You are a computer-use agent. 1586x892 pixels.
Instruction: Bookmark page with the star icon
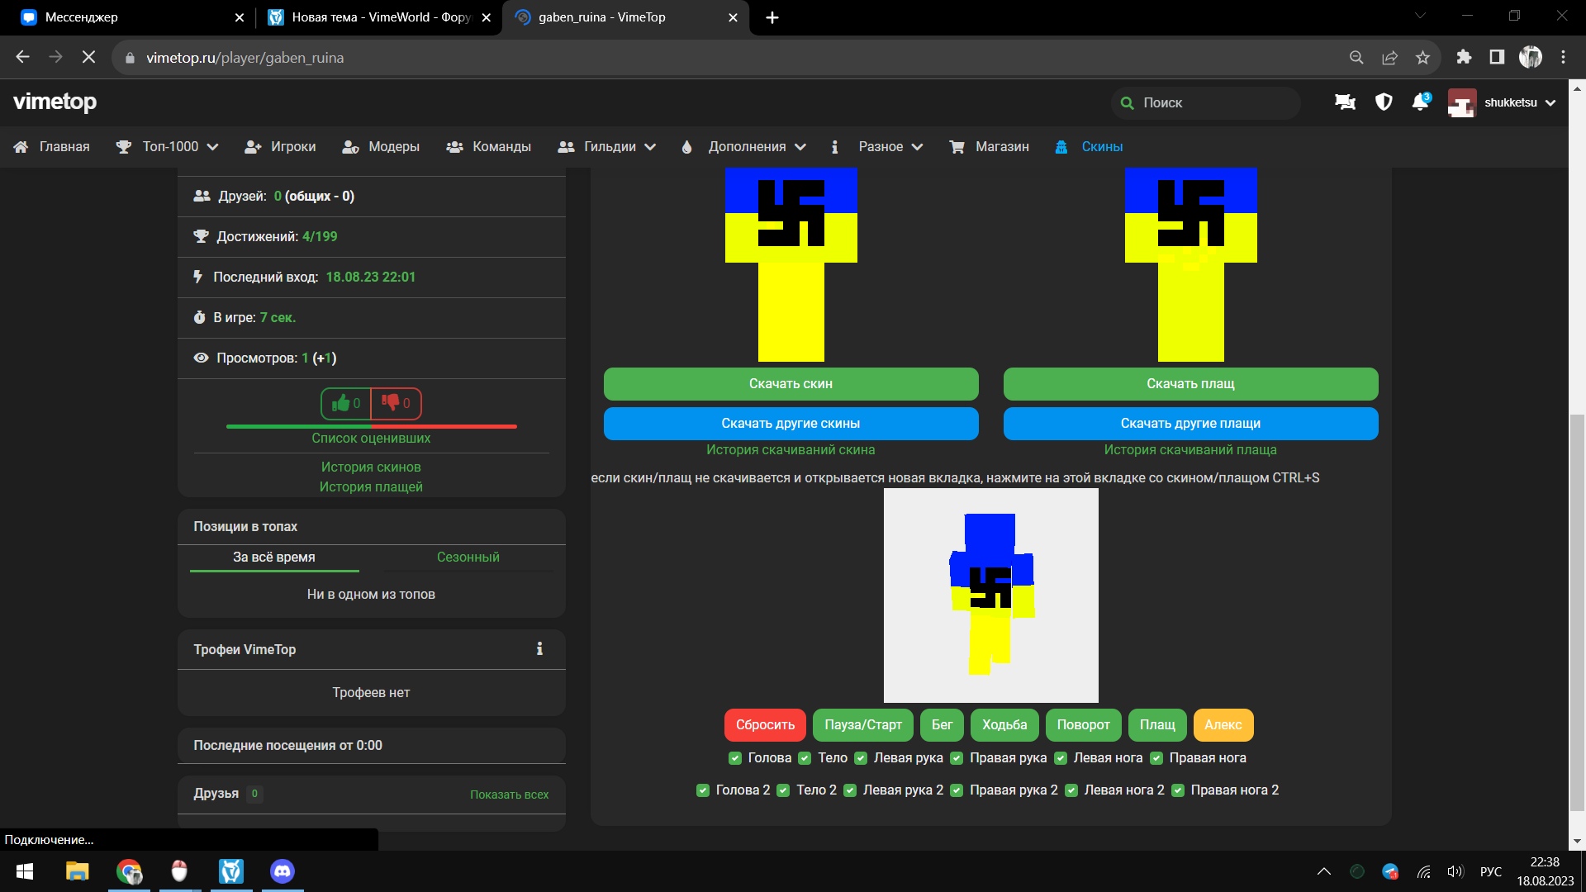[1422, 58]
